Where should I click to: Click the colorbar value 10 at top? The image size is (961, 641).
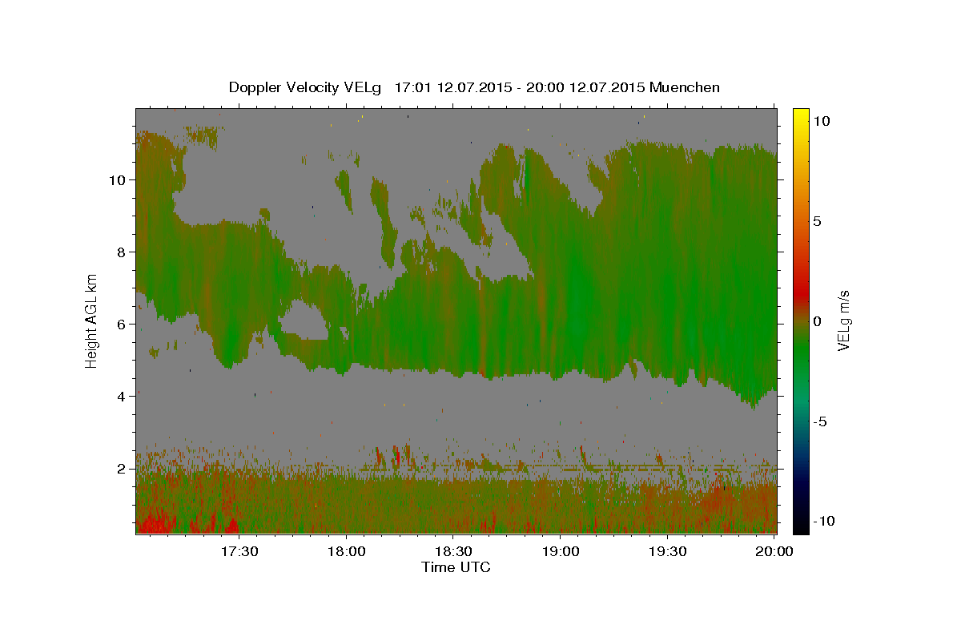tap(821, 121)
